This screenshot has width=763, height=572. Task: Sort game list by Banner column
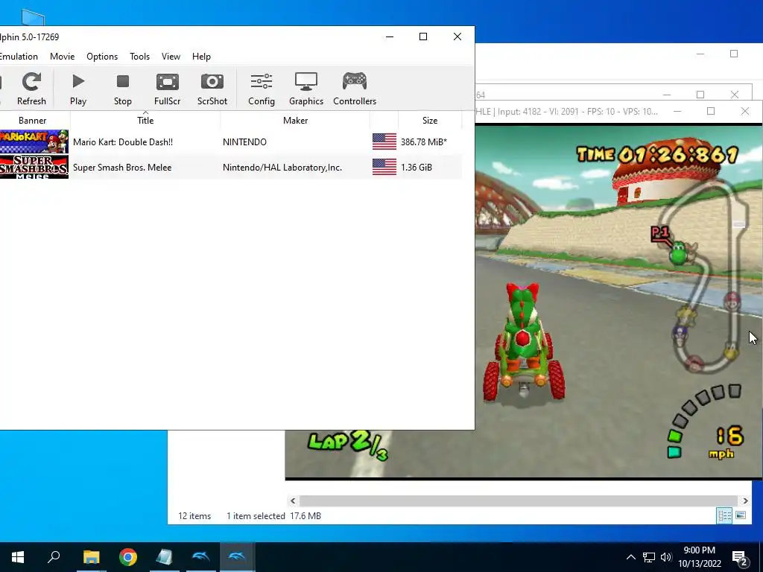(33, 121)
